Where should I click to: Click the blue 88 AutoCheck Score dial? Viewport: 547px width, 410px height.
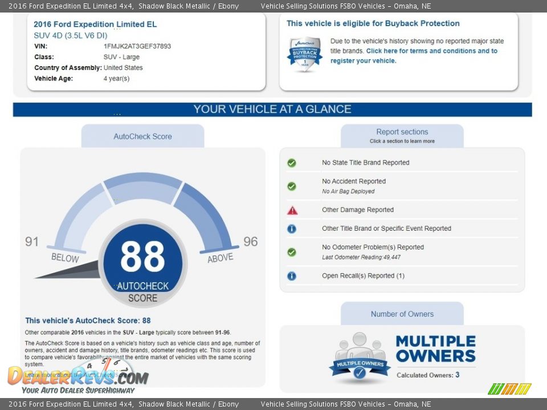click(142, 263)
